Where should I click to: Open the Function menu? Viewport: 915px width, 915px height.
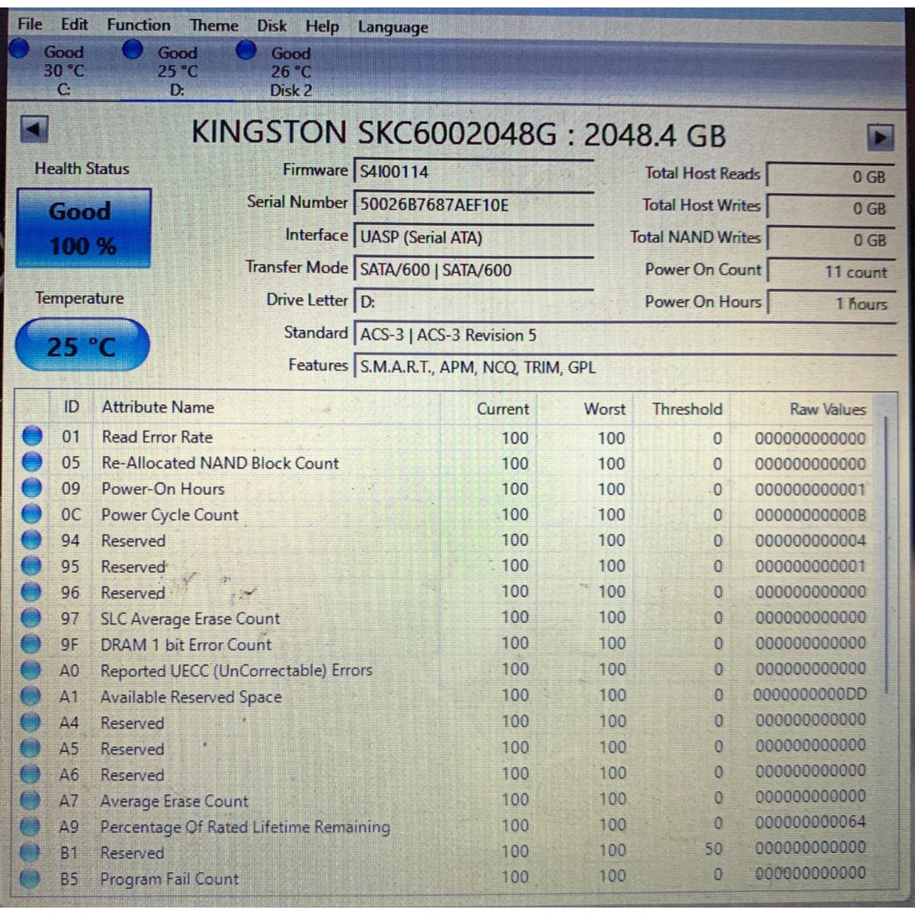point(139,24)
